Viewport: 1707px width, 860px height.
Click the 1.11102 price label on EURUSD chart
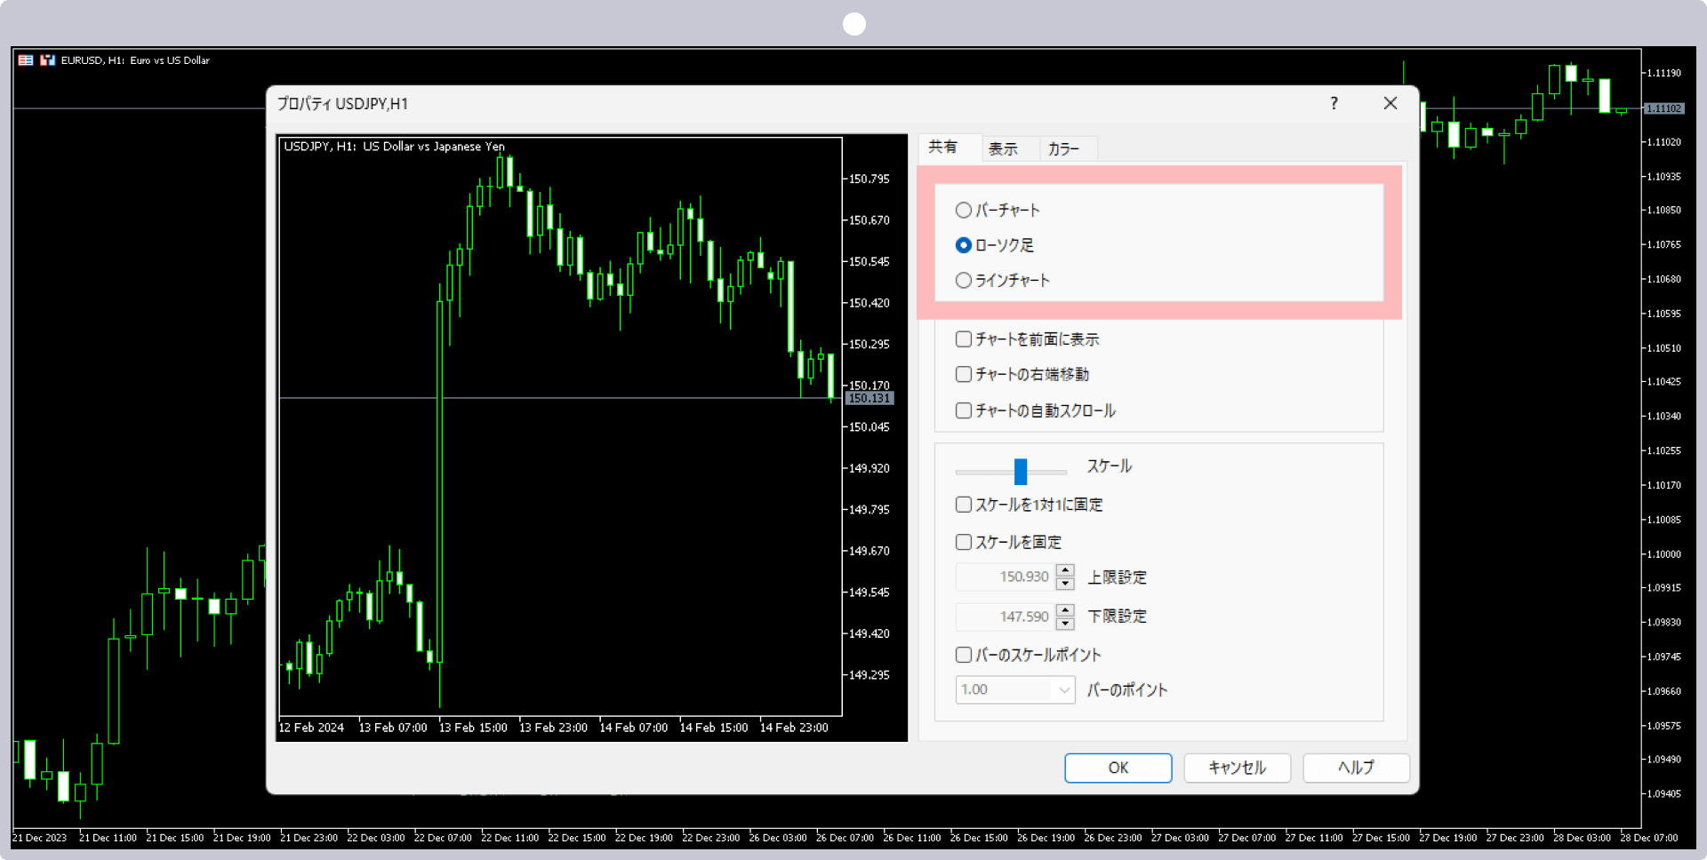point(1663,108)
